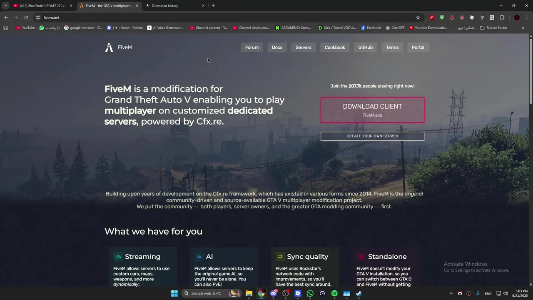The image size is (533, 300).
Task: Open the Chrome profile avatar
Action: pyautogui.click(x=517, y=17)
